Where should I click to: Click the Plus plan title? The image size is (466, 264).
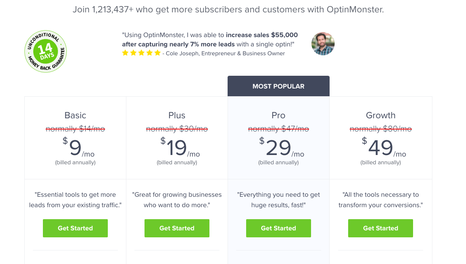click(x=177, y=115)
